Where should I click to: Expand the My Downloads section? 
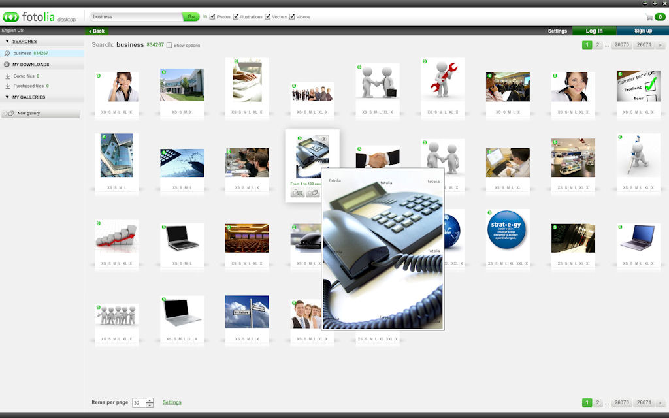[7, 65]
